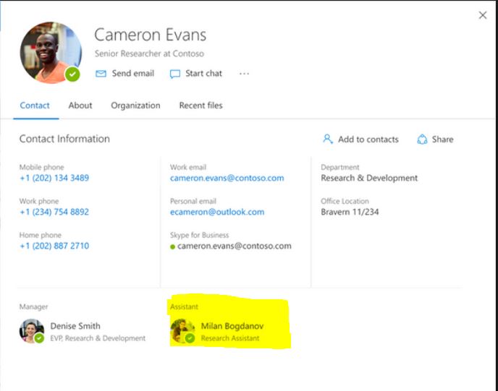Image resolution: width=498 pixels, height=391 pixels.
Task: Click the Send email label
Action: [x=133, y=74]
